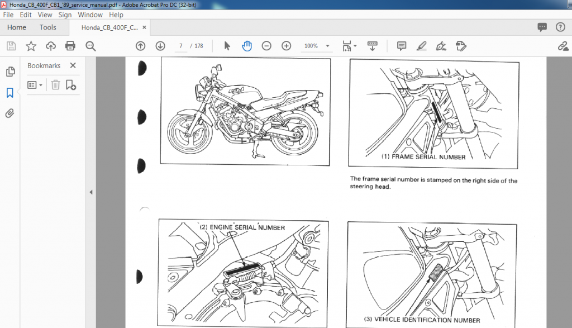Add a new bookmark
Viewport: 572px width, 328px height.
71,85
